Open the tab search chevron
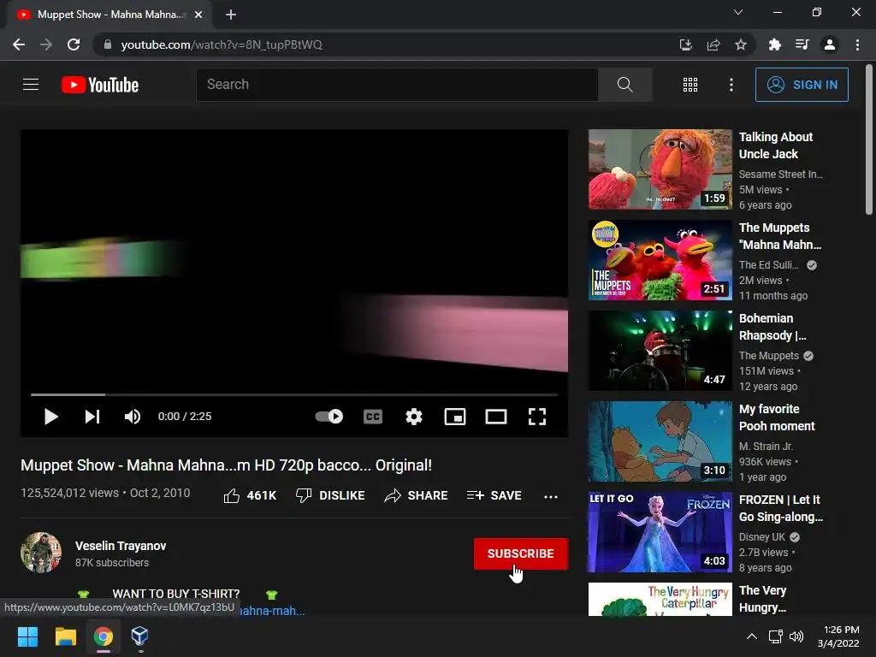Viewport: 876px width, 657px height. (x=738, y=12)
